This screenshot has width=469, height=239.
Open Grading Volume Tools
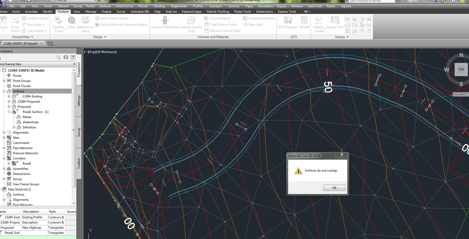click(x=191, y=24)
